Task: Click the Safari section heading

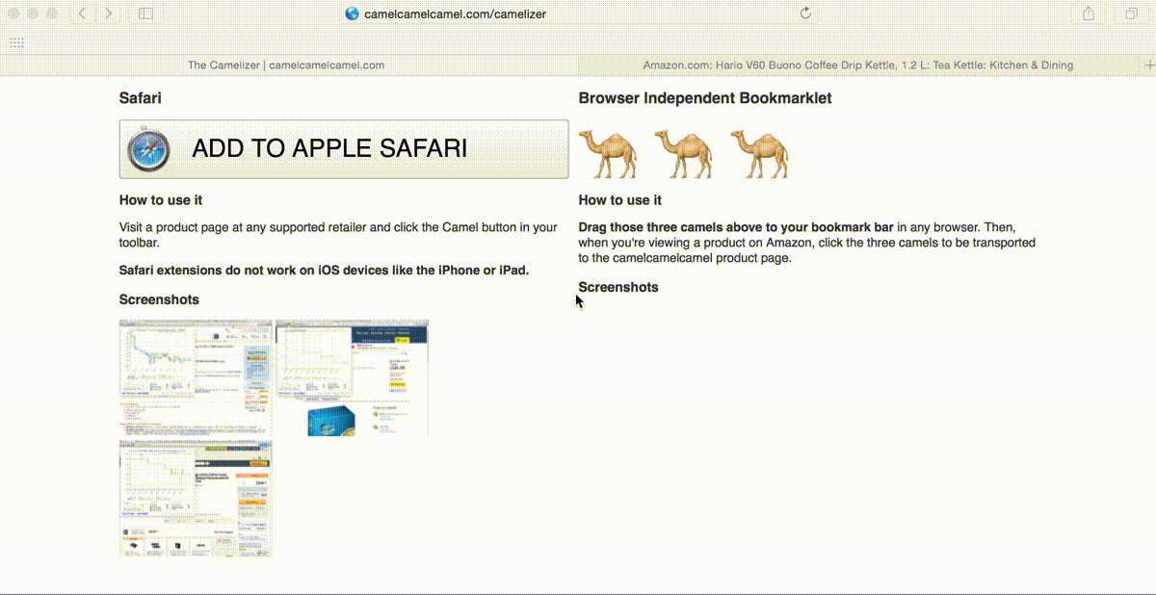Action: pyautogui.click(x=141, y=98)
